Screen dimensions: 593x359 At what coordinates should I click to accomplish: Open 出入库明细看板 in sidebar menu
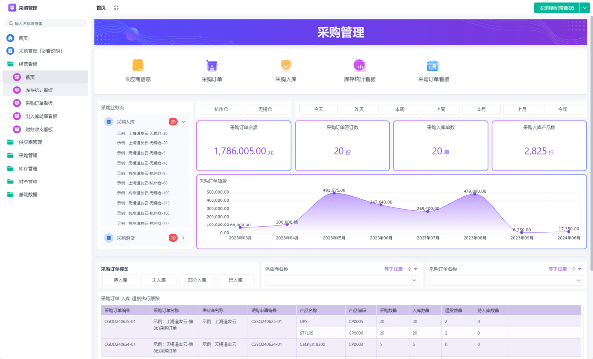click(45, 116)
